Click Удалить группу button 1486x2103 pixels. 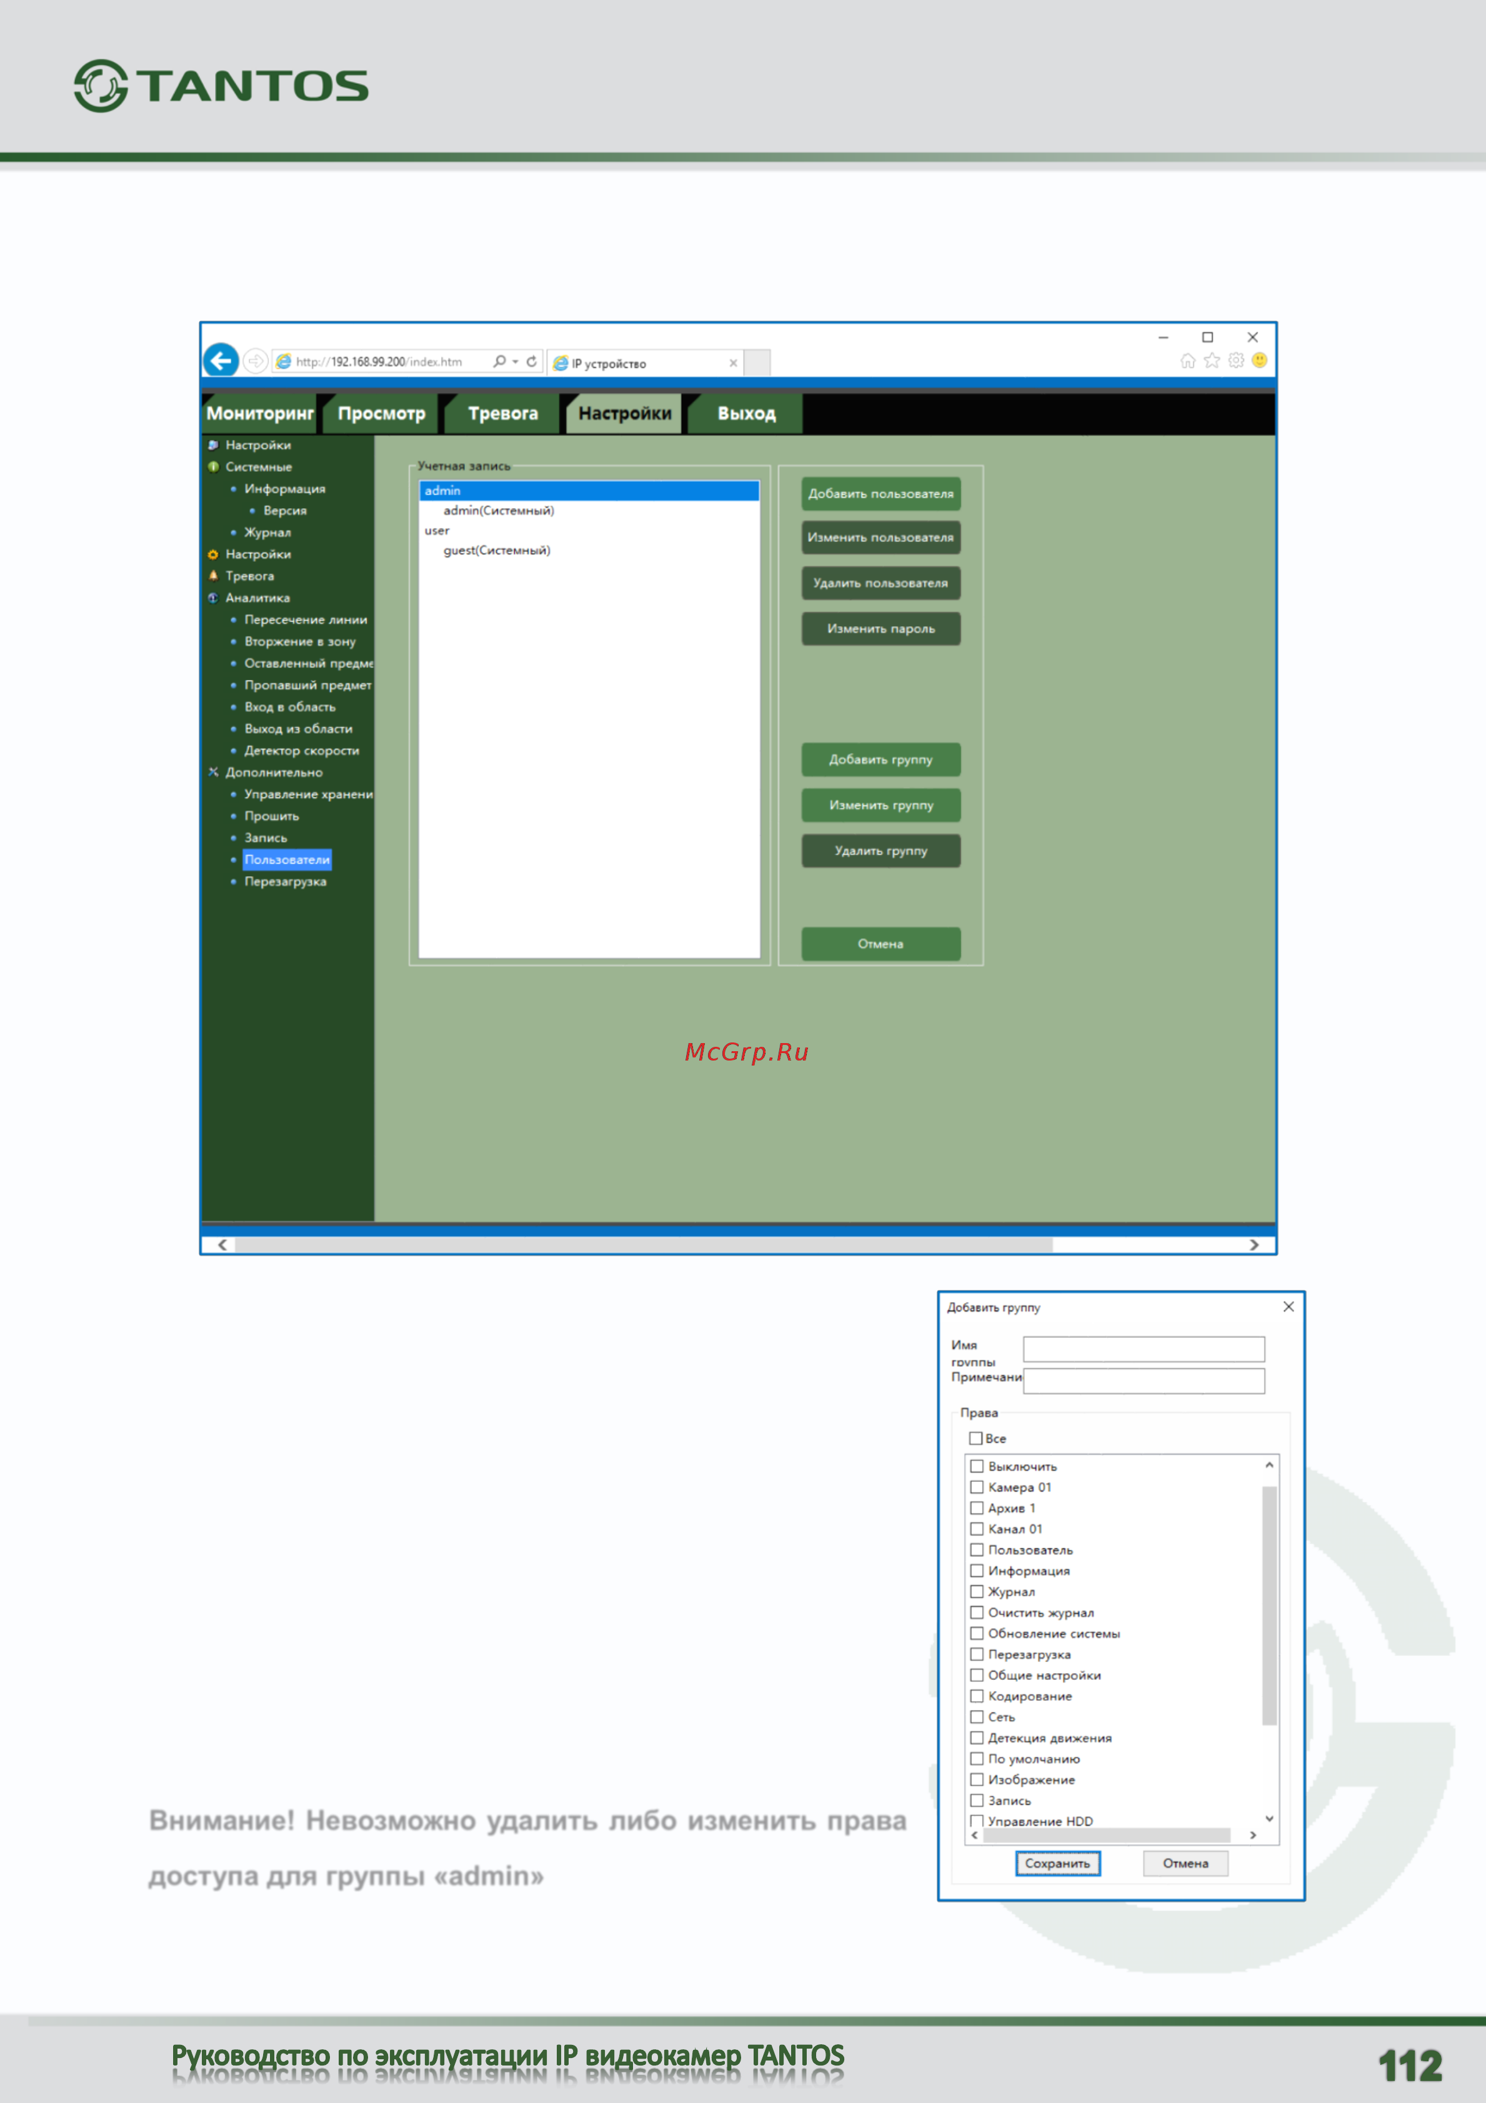[881, 852]
